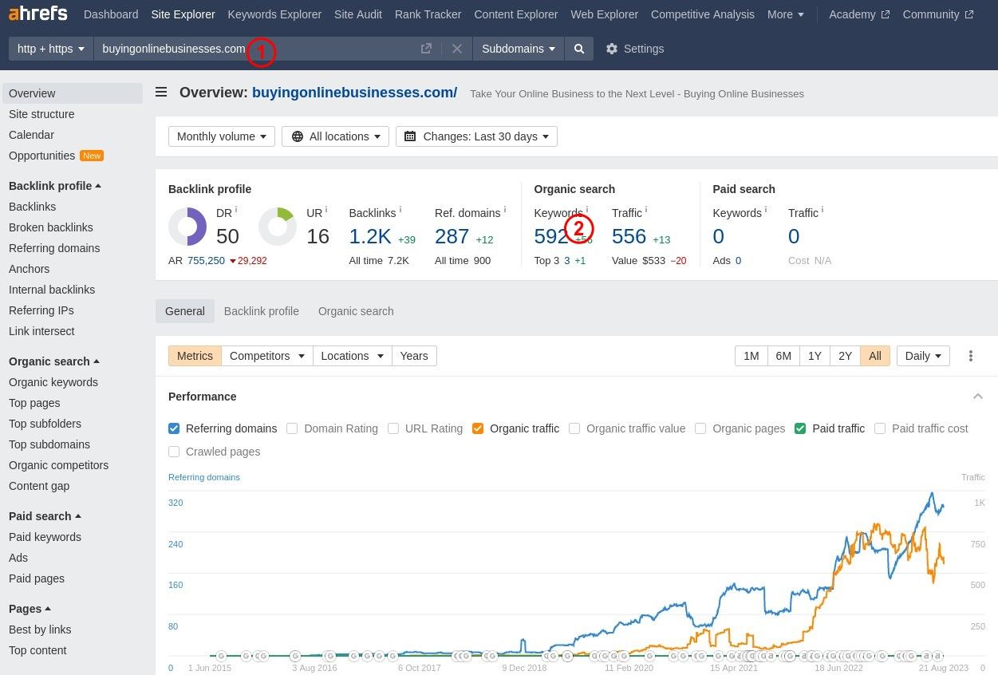Open the Subdomains mode dropdown
The height and width of the screenshot is (675, 998).
tap(519, 49)
